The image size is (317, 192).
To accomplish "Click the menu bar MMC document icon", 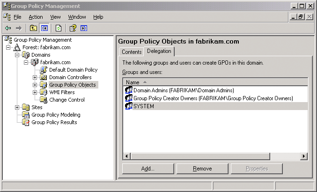I will (7, 17).
